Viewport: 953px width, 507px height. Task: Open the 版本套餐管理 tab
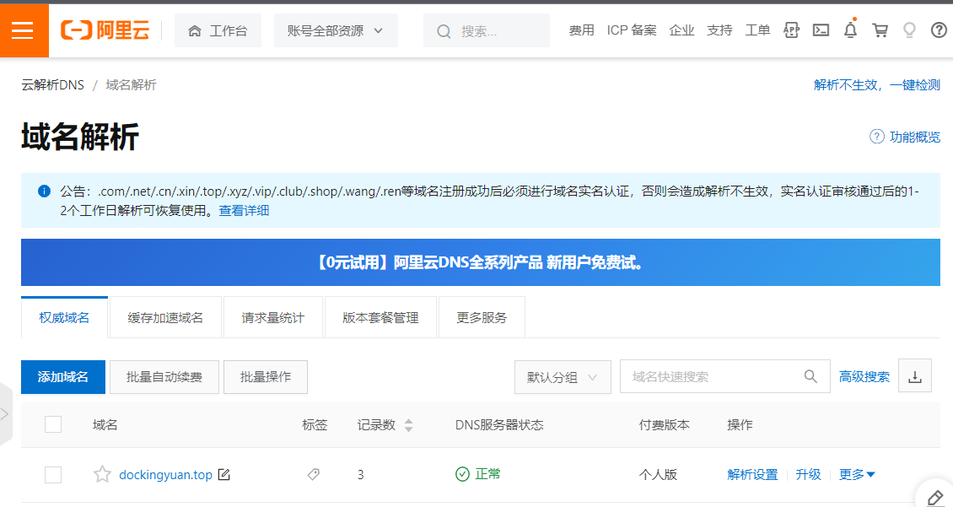(x=380, y=317)
